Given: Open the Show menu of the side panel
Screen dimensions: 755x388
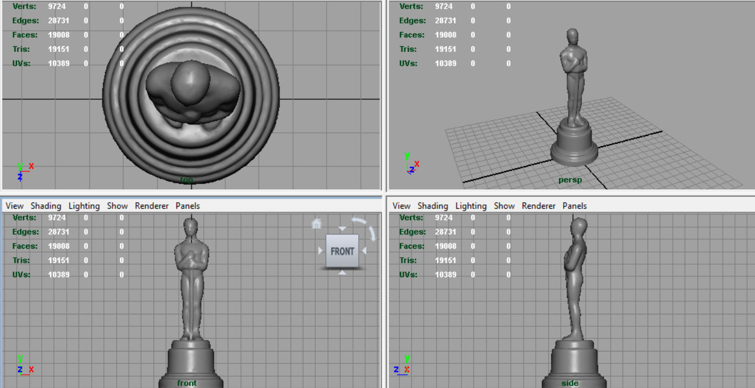Looking at the screenshot, I should pos(504,206).
